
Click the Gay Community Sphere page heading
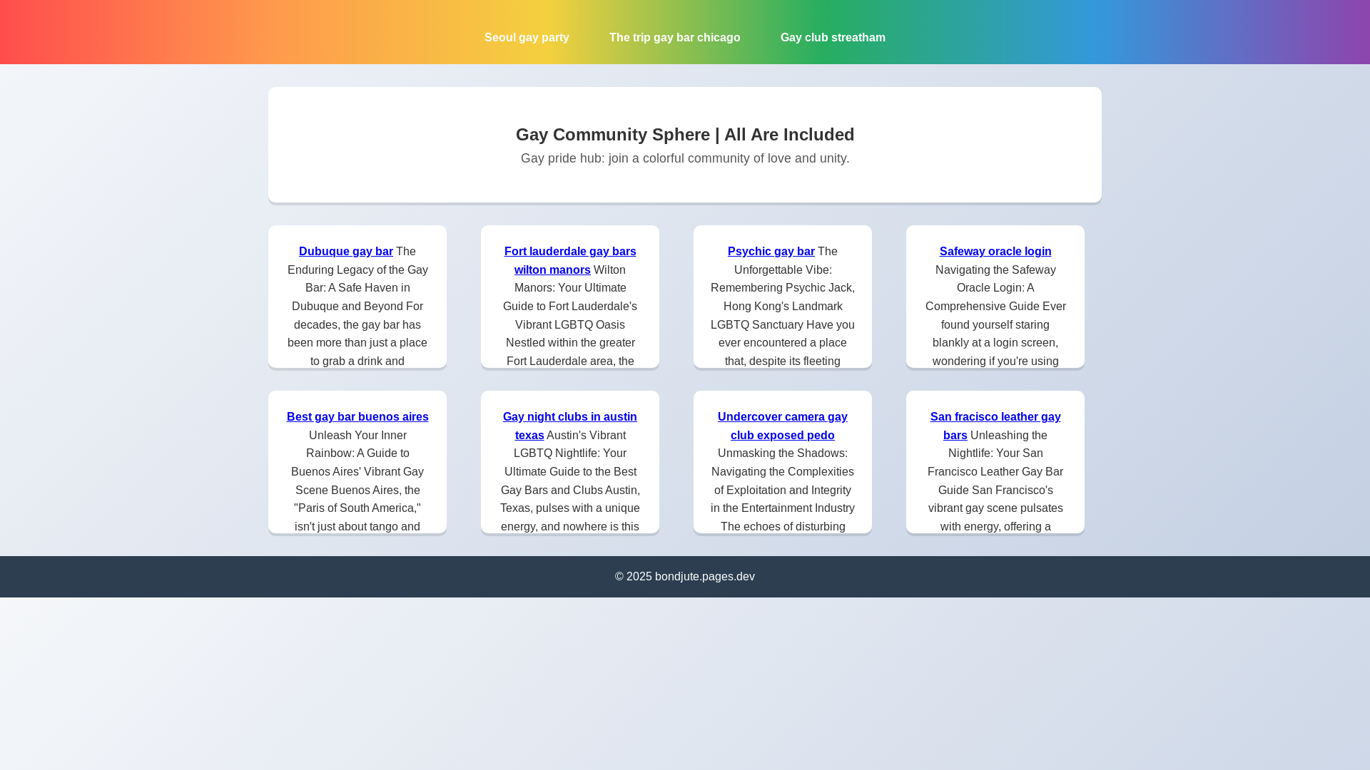pos(685,135)
